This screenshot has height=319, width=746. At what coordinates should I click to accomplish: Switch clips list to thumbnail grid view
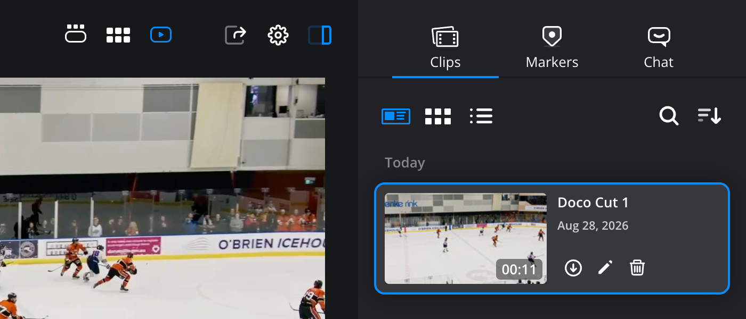438,116
